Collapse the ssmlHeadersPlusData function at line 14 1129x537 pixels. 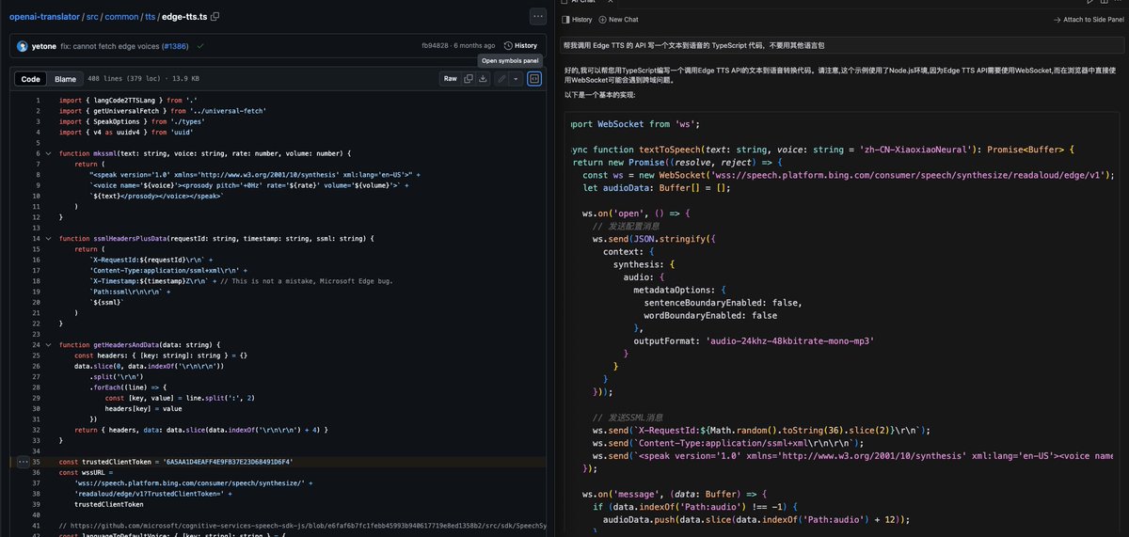tap(47, 239)
